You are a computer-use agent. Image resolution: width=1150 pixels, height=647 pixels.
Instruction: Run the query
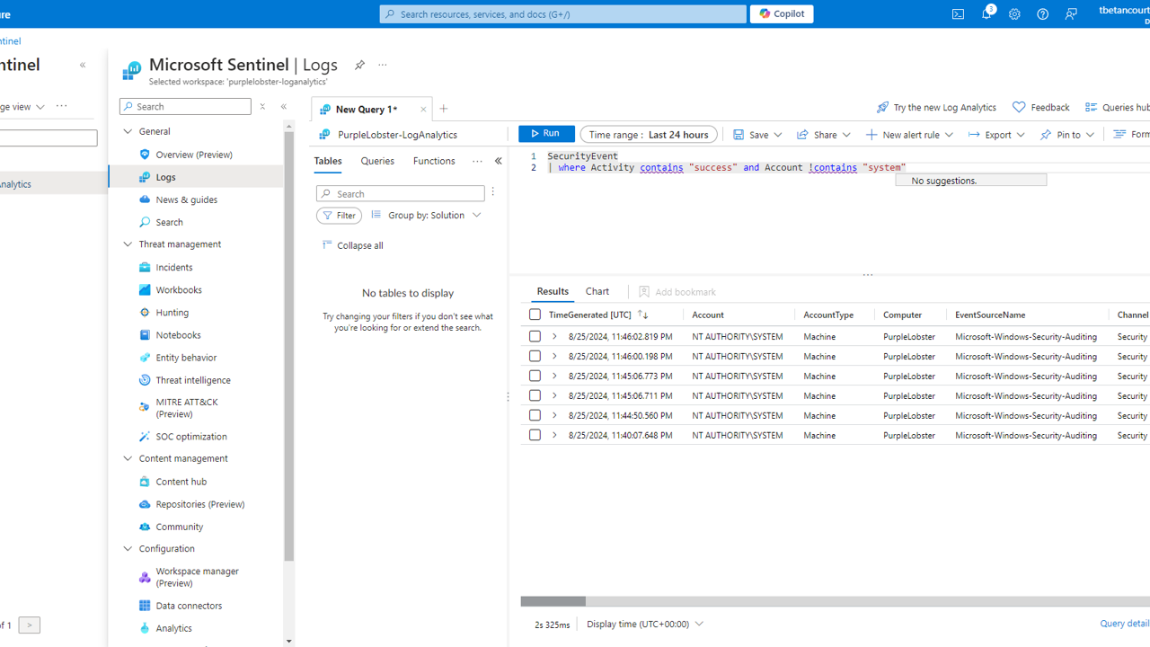[x=546, y=134]
